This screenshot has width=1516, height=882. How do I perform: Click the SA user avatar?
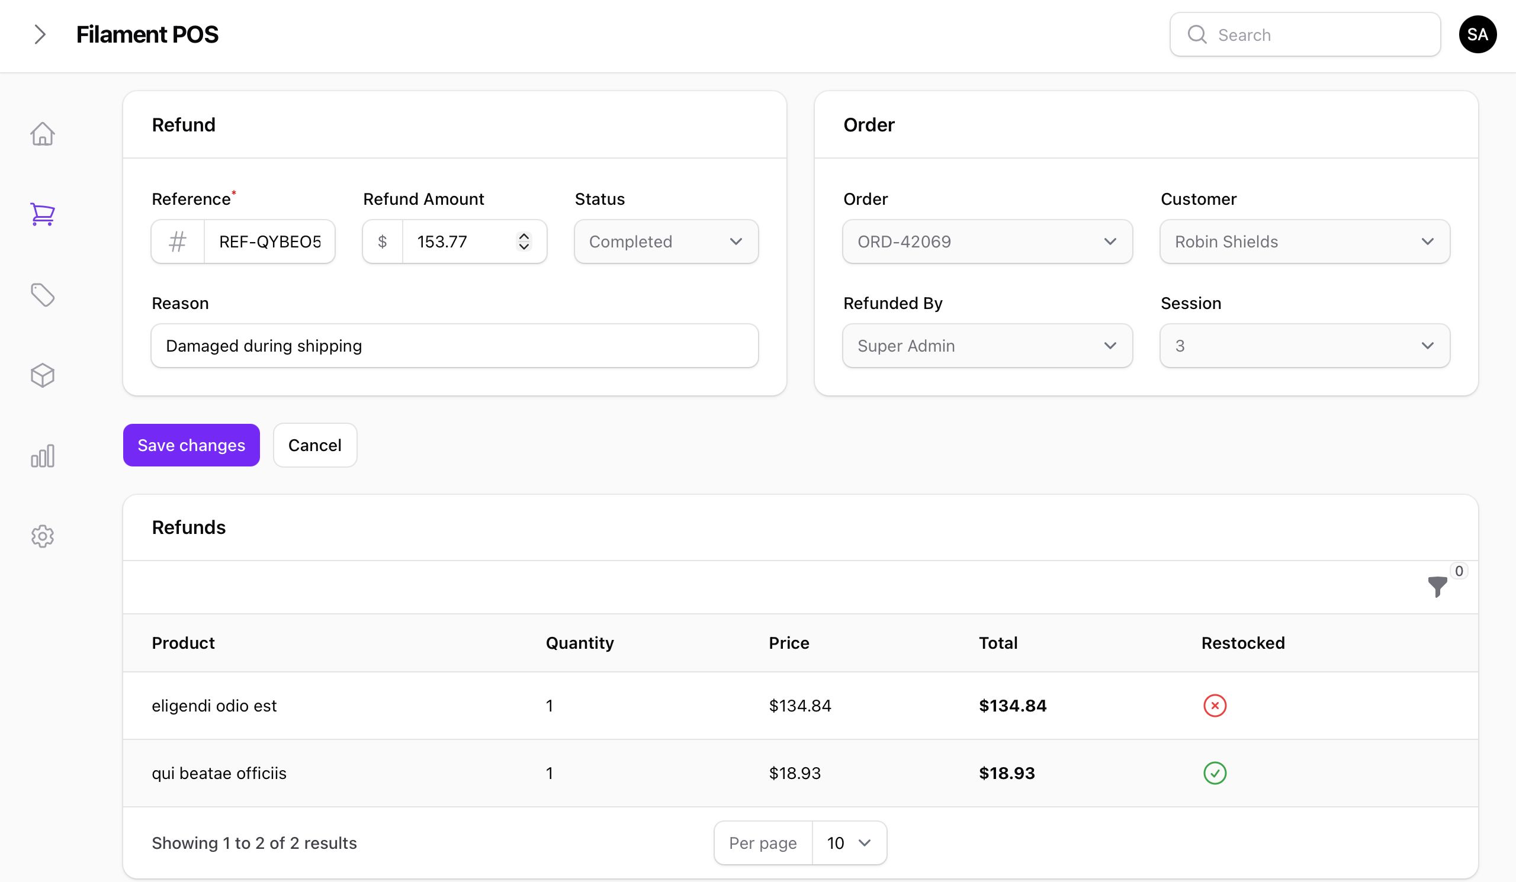pyautogui.click(x=1477, y=35)
